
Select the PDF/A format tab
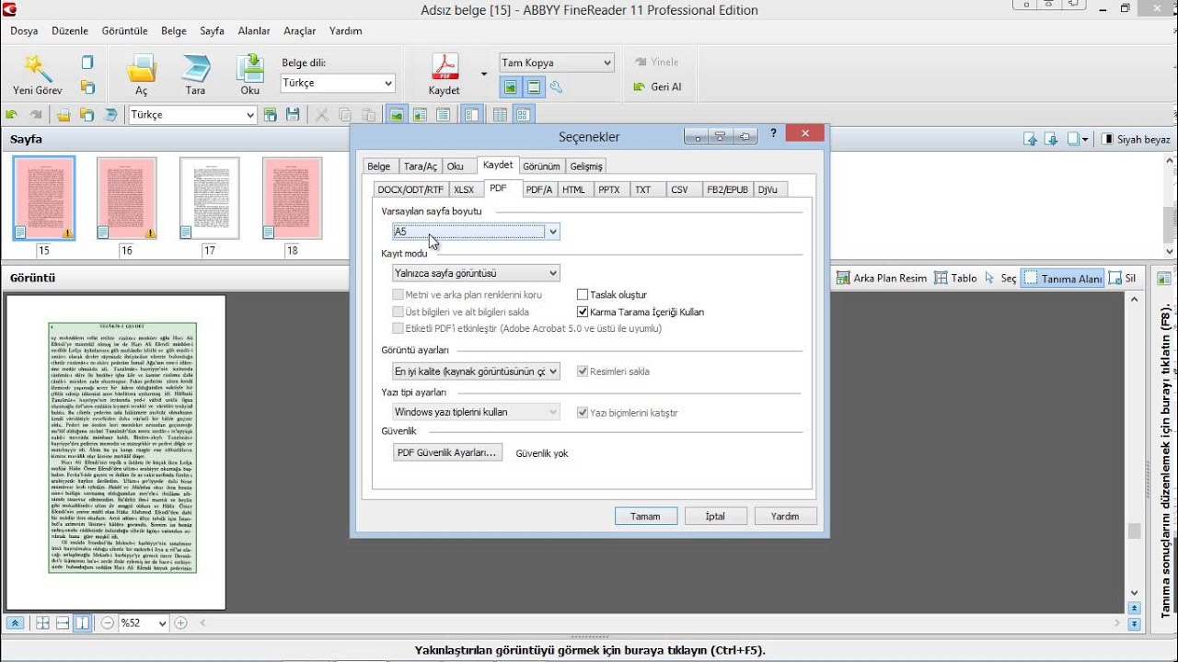click(539, 189)
